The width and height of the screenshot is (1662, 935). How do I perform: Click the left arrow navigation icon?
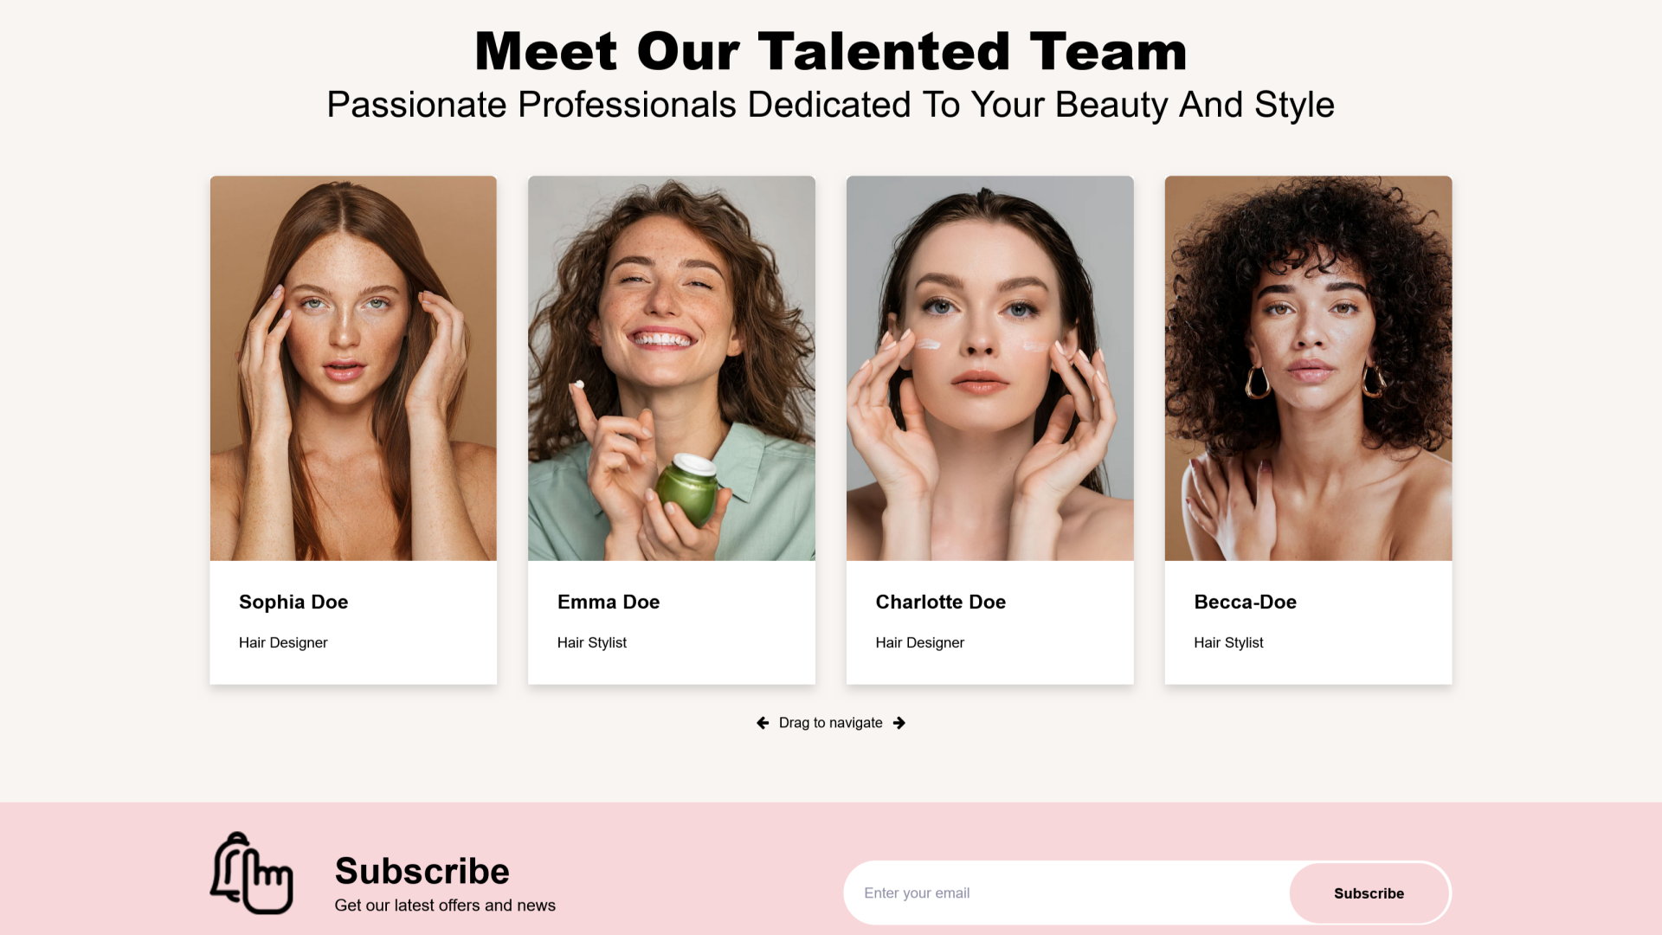pyautogui.click(x=763, y=723)
